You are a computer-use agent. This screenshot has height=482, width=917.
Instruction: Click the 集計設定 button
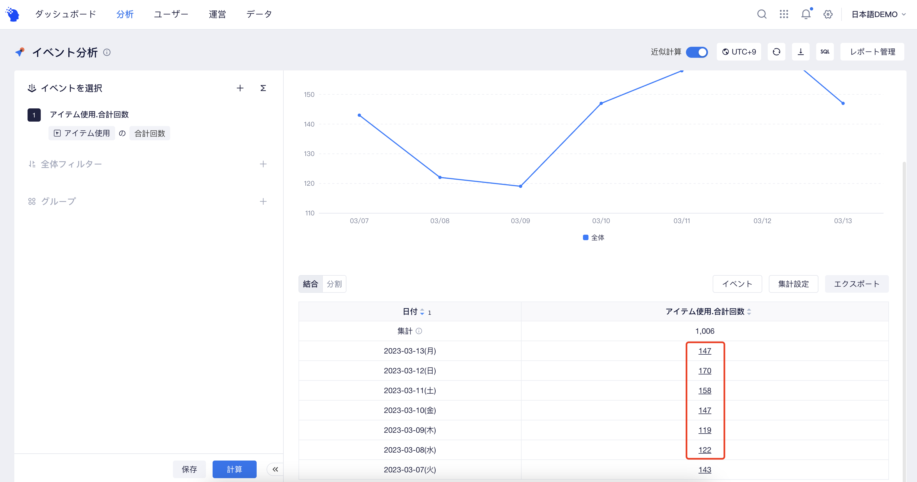[793, 284]
